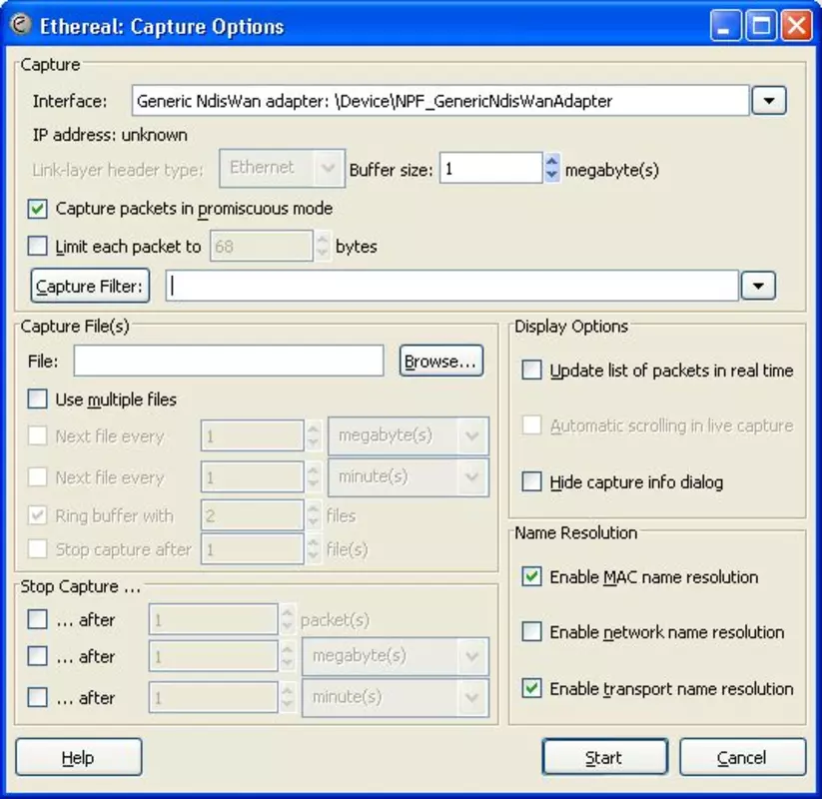Toggle Enable transport name resolution checkbox
This screenshot has height=799, width=822.
pyautogui.click(x=531, y=688)
